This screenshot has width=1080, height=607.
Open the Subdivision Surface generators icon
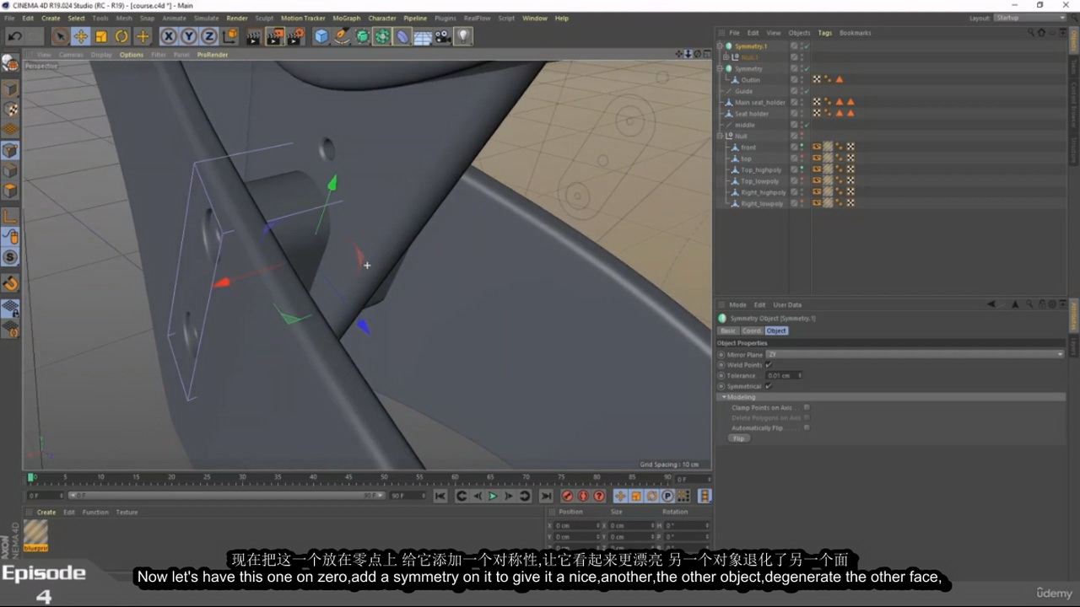tap(362, 36)
